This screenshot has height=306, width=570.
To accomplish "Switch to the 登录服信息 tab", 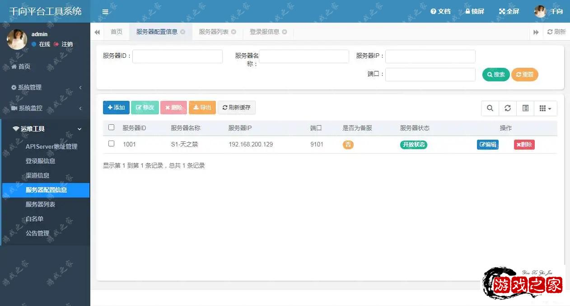I will tap(264, 32).
